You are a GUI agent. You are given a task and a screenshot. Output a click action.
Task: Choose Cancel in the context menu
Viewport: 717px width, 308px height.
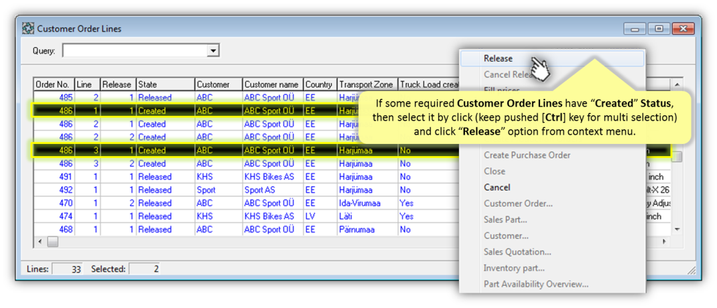tap(497, 187)
